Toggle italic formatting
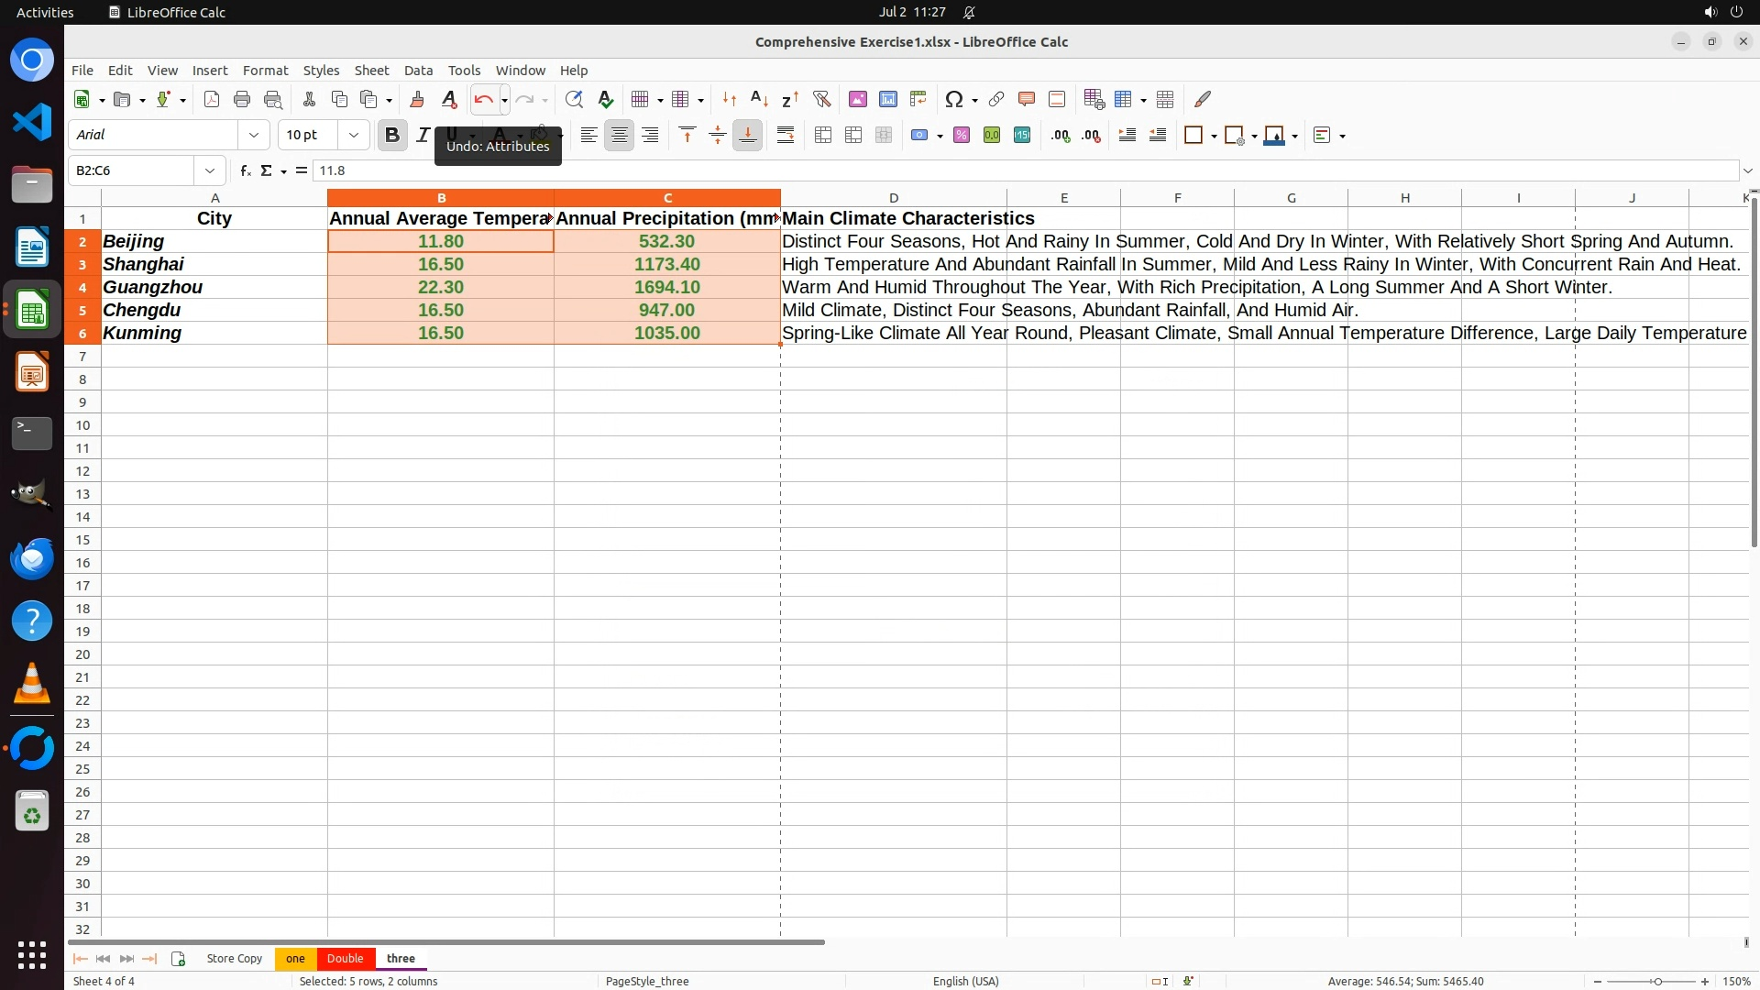This screenshot has width=1760, height=990. tap(423, 136)
